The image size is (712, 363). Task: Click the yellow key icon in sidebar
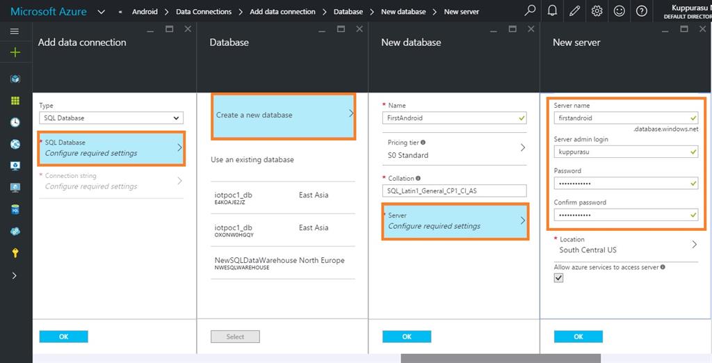pyautogui.click(x=15, y=253)
